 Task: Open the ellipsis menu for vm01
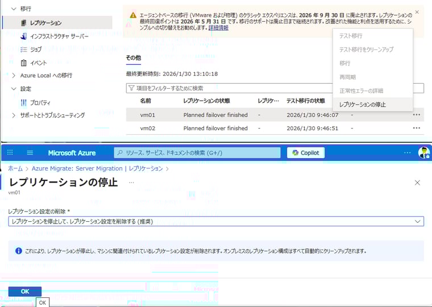pos(416,115)
